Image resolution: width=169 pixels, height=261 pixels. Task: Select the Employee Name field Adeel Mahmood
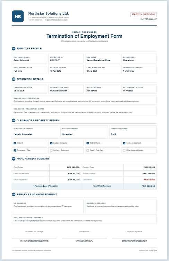[29, 59]
